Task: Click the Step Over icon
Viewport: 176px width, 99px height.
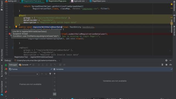Action: click(x=38, y=65)
